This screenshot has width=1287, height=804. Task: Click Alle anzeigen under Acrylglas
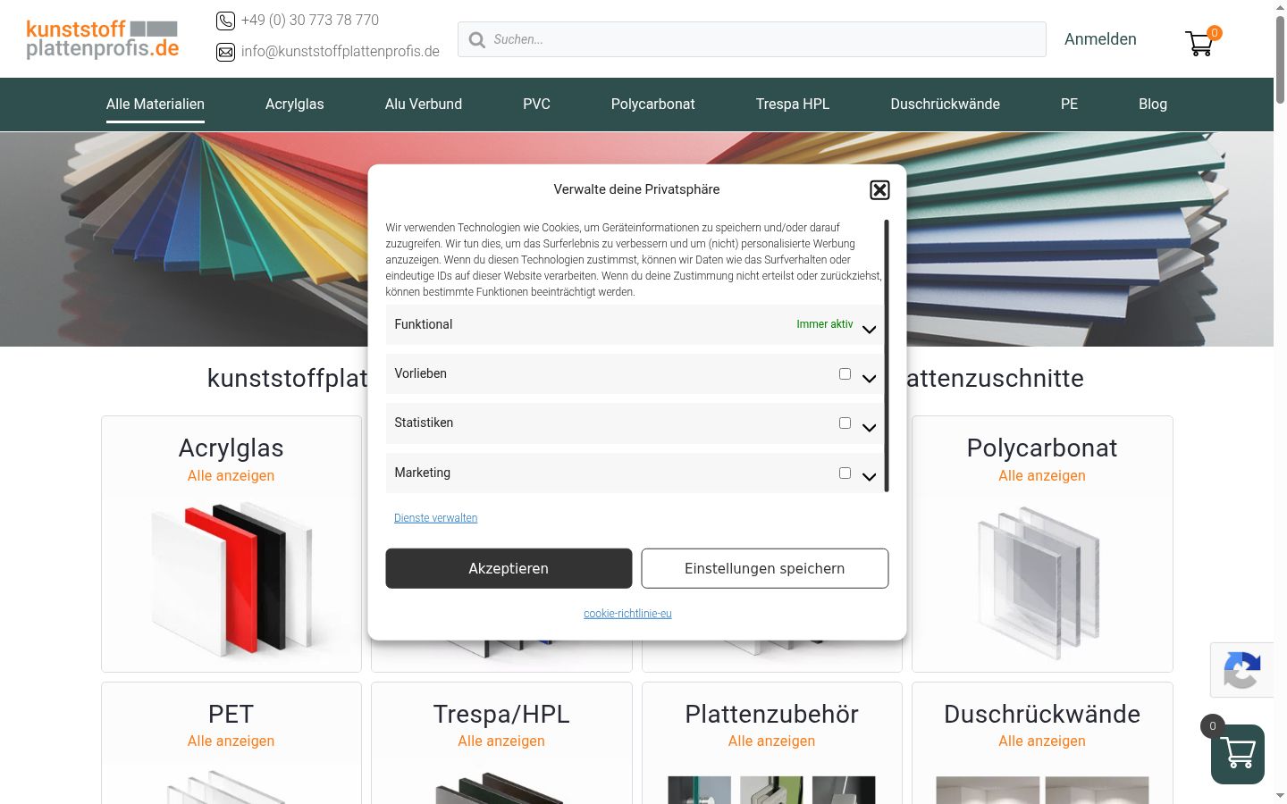pyautogui.click(x=231, y=476)
